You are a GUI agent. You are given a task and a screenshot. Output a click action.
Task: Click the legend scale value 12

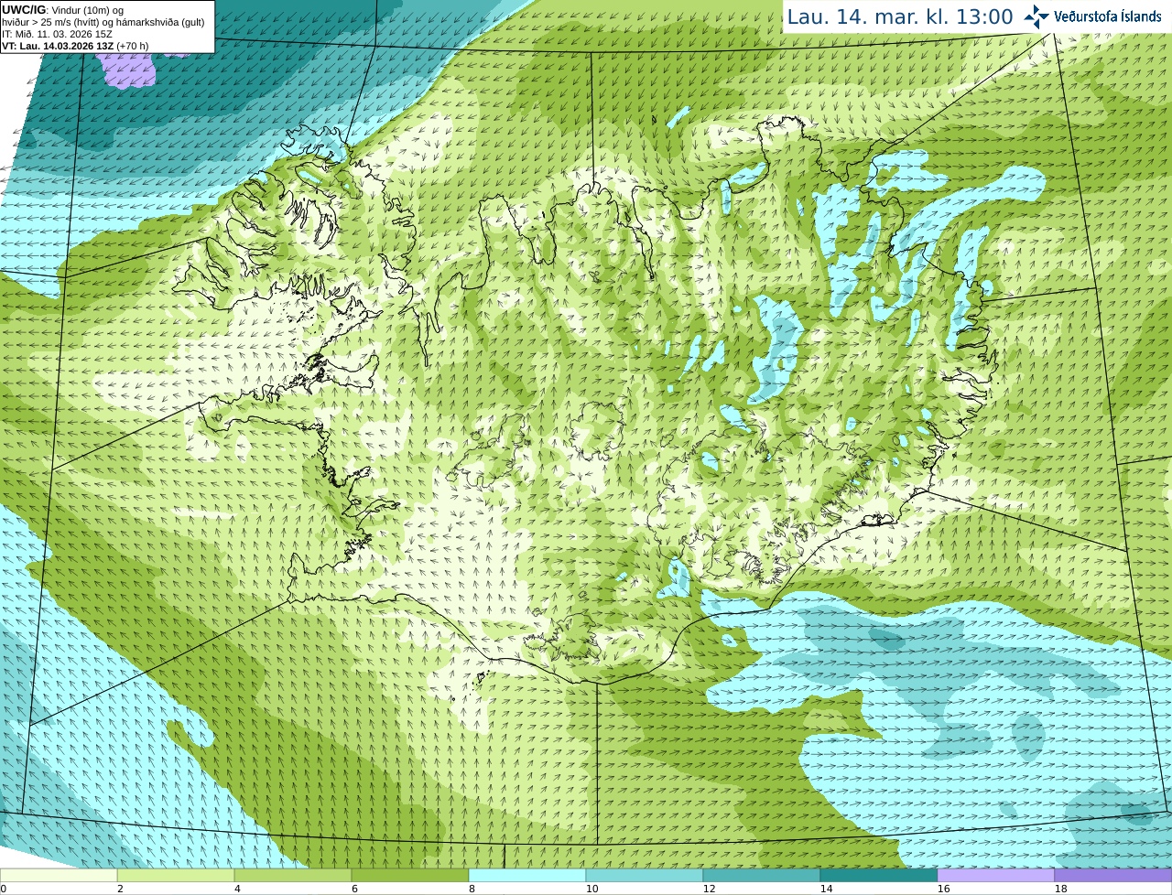[x=709, y=889]
